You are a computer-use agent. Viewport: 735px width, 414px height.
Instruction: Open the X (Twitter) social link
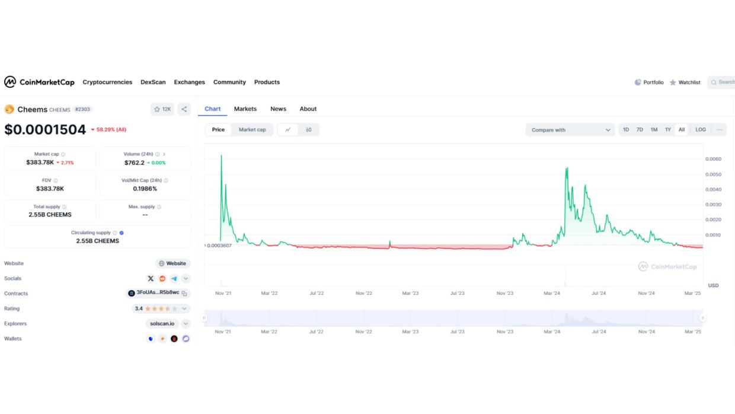(151, 278)
